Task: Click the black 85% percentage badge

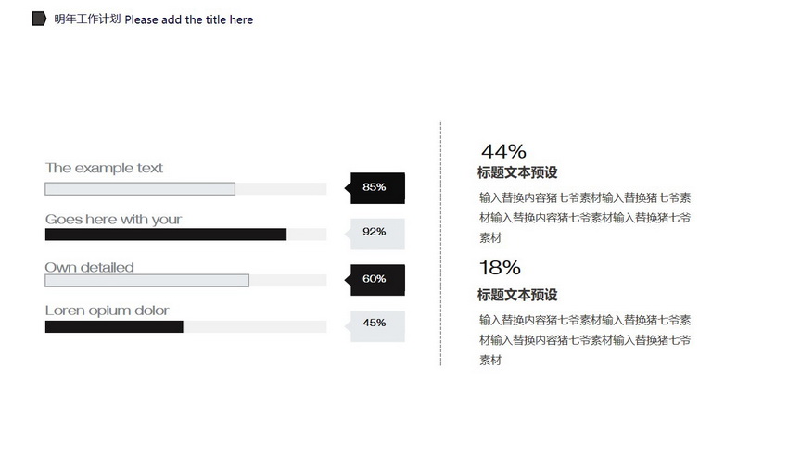Action: click(x=375, y=188)
